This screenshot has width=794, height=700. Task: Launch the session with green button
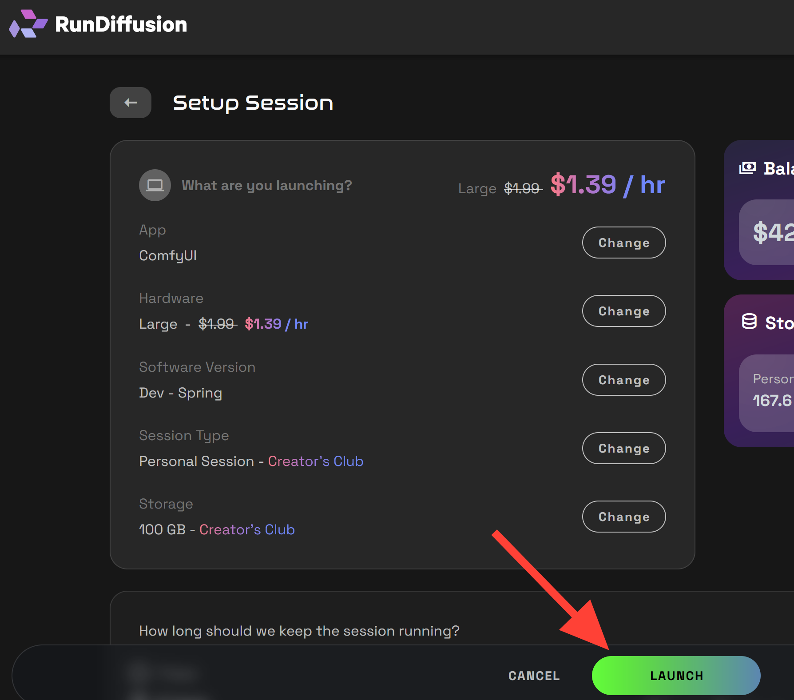(676, 676)
